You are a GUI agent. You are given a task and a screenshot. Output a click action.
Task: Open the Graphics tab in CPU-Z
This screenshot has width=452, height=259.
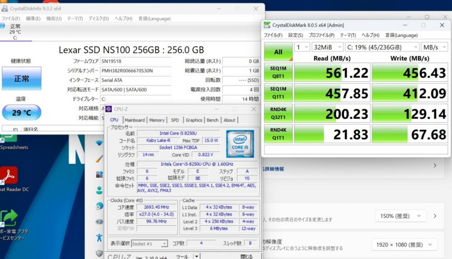point(194,120)
